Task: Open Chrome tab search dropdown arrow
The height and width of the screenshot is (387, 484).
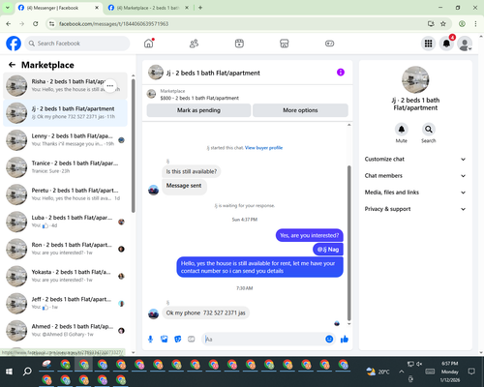Action: pyautogui.click(x=7, y=8)
